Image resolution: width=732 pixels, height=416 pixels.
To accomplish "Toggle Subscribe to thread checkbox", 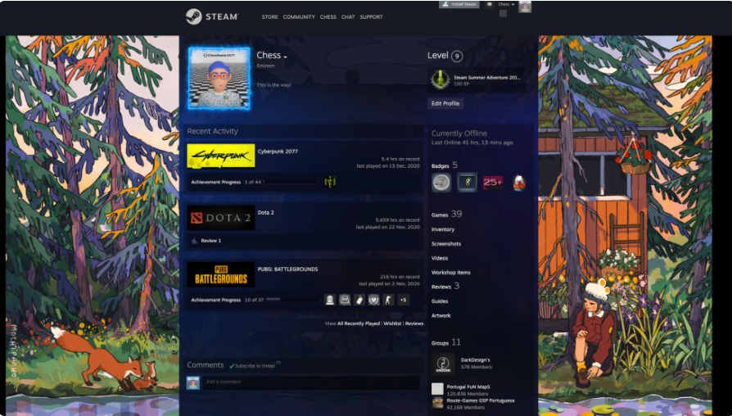I will 232,366.
